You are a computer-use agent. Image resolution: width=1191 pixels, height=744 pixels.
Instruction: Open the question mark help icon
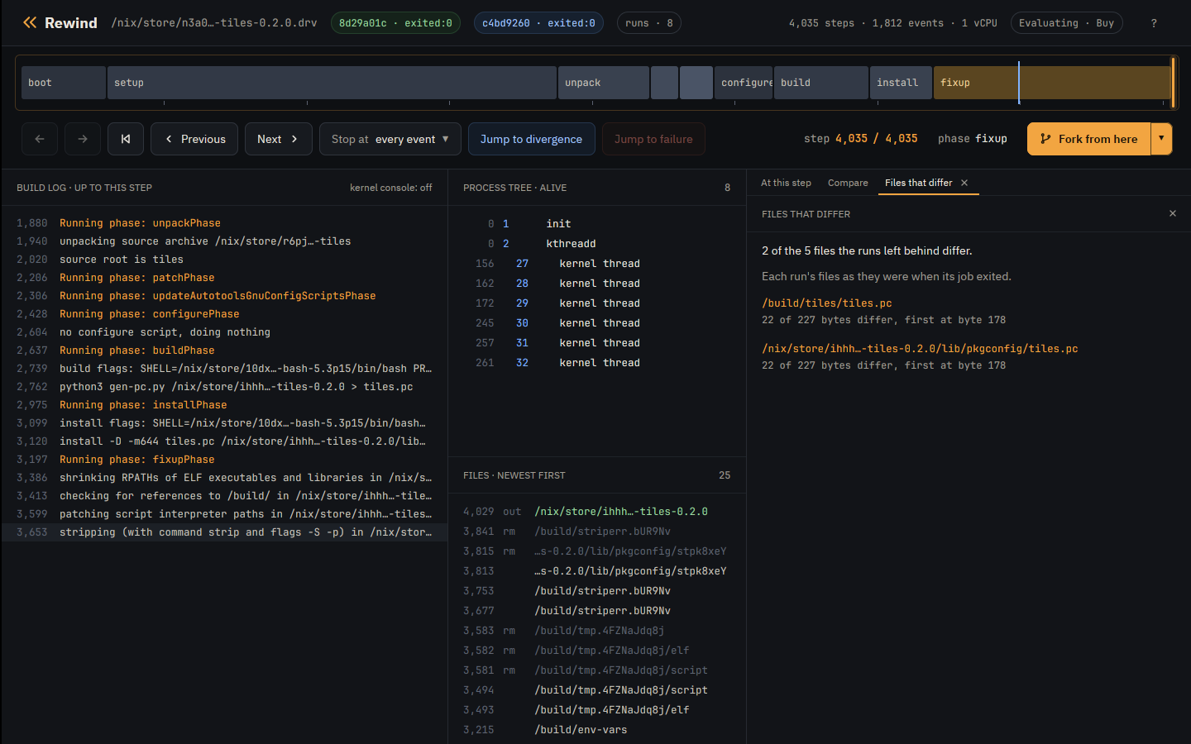point(1154,23)
